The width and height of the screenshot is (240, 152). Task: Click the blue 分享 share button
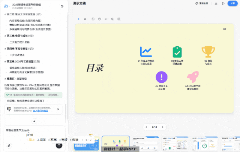click(232, 3)
